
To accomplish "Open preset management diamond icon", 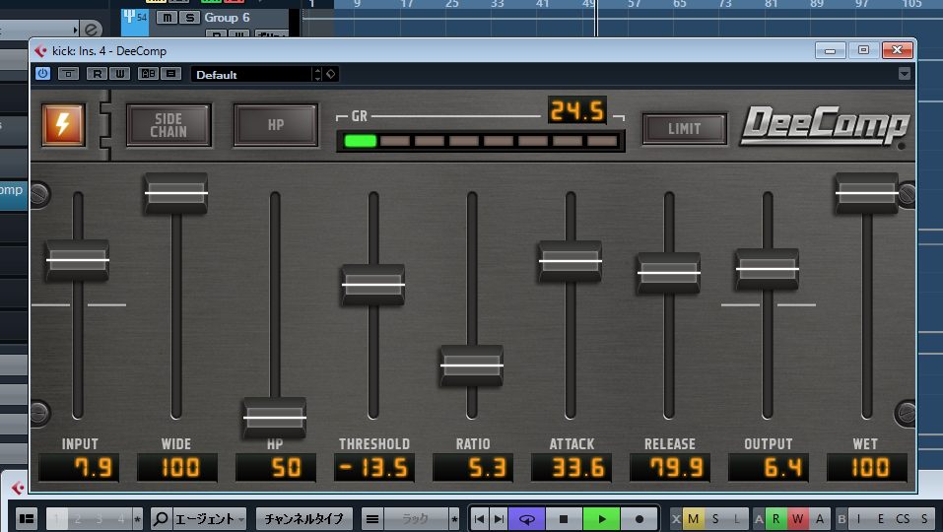I will pos(331,74).
